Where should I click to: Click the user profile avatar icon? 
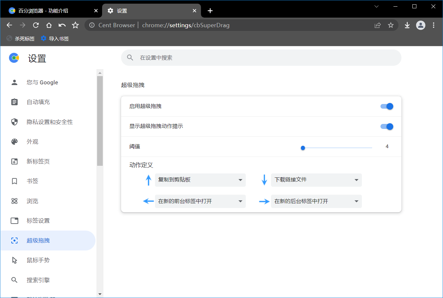[421, 25]
